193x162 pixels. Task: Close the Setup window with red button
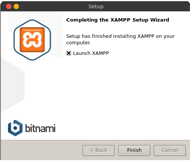(9, 6)
